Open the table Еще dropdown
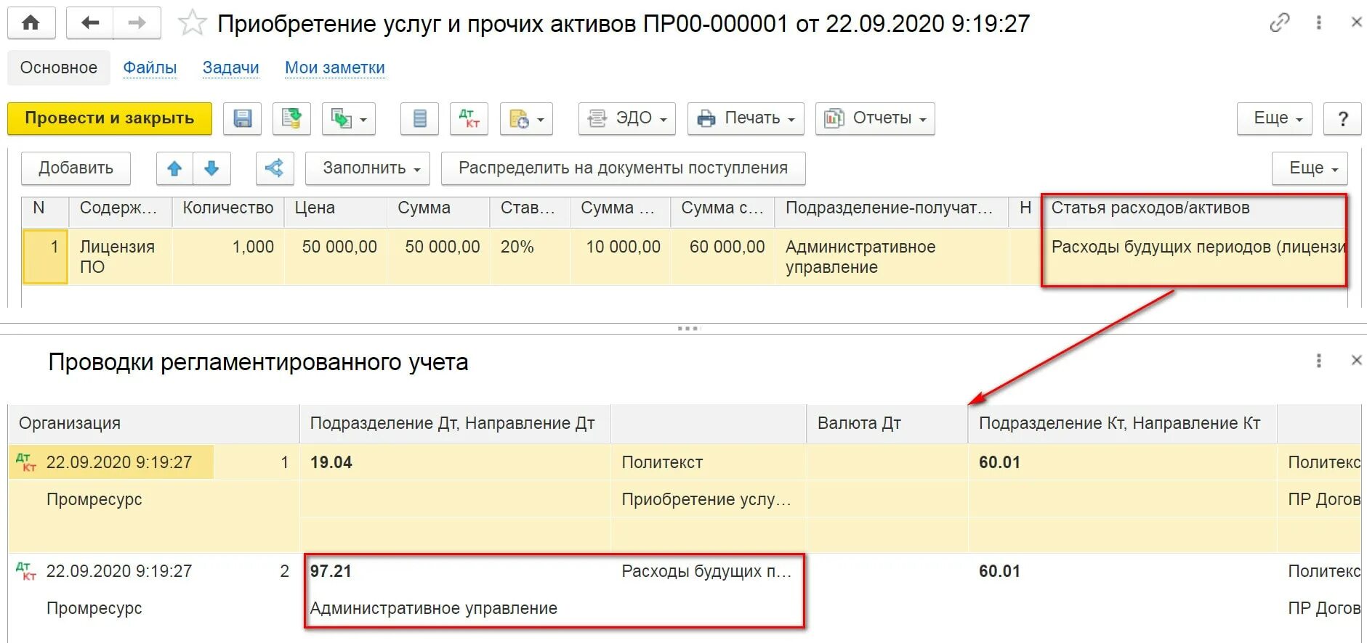This screenshot has height=643, width=1367. click(1310, 168)
